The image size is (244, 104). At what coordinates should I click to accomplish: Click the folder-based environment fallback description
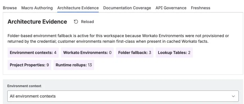(x=118, y=39)
